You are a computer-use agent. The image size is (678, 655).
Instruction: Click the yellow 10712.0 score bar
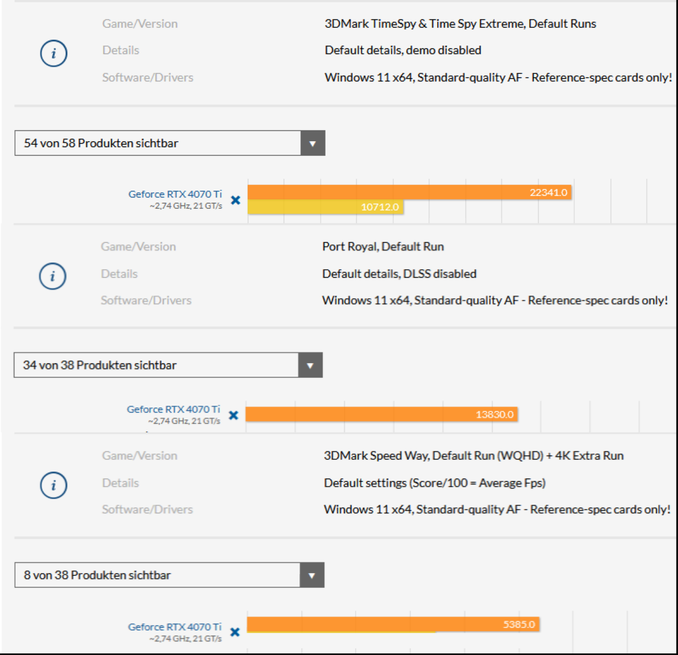[326, 207]
